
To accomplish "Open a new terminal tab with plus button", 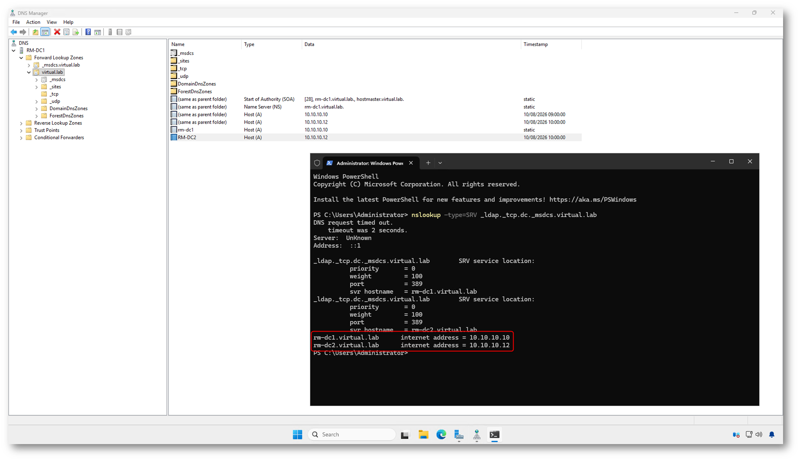I will [x=428, y=163].
